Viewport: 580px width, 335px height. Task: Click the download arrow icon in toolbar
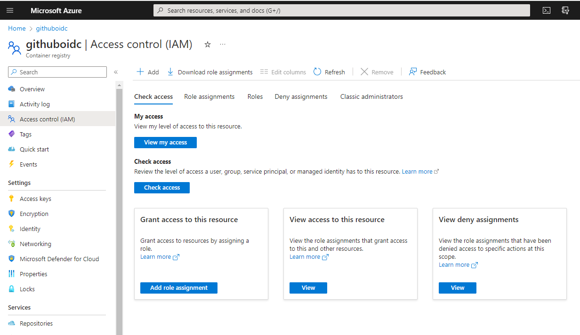click(170, 72)
